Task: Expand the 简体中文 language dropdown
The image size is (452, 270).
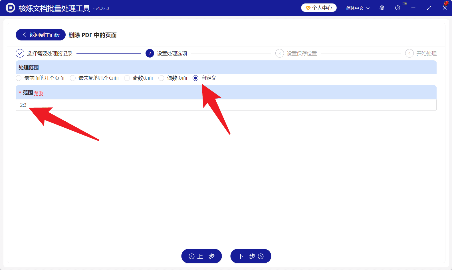Action: click(358, 8)
